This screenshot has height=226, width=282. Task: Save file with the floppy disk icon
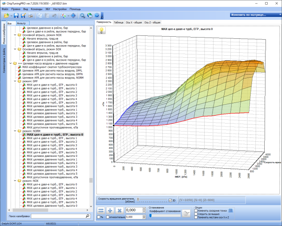tap(16, 16)
